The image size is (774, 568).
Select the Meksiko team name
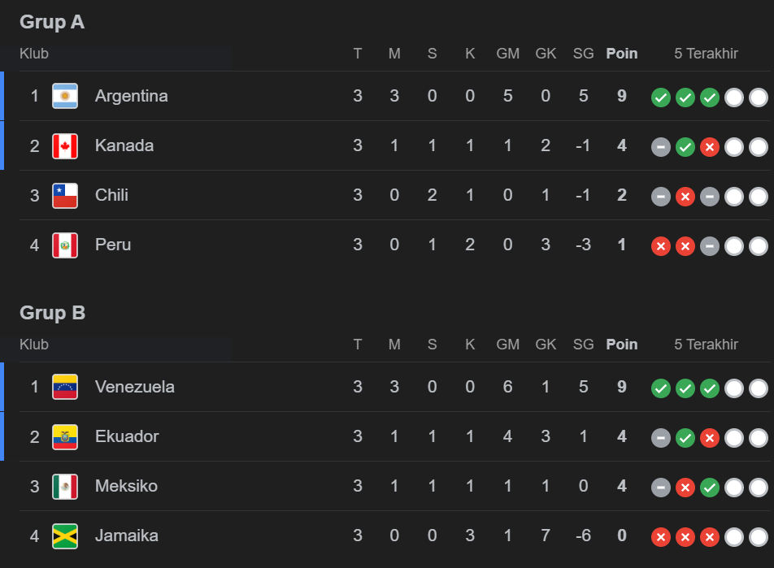[126, 486]
